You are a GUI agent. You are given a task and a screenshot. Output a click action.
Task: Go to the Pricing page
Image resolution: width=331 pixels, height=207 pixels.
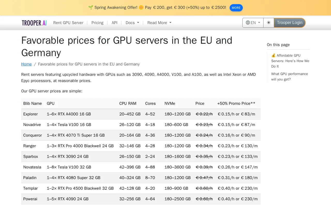[x=97, y=23]
